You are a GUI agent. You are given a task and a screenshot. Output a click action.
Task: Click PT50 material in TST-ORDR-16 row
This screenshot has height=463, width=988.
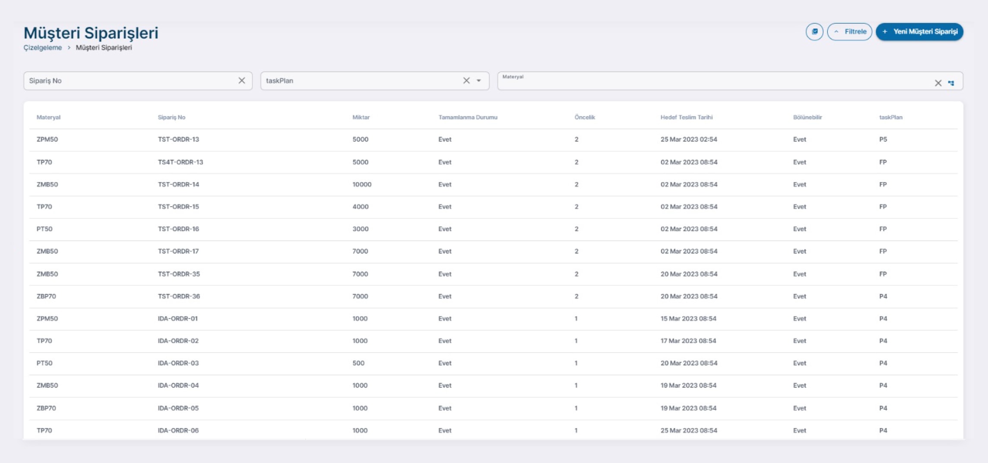pyautogui.click(x=44, y=229)
